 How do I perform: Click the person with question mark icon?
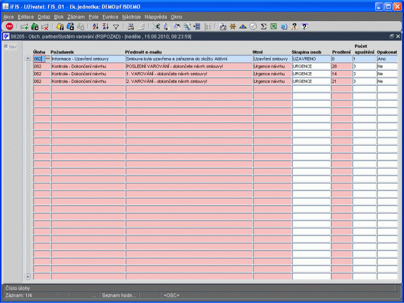pos(294,26)
